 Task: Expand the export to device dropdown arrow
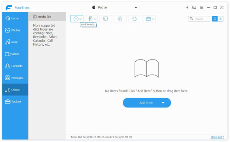95,19
